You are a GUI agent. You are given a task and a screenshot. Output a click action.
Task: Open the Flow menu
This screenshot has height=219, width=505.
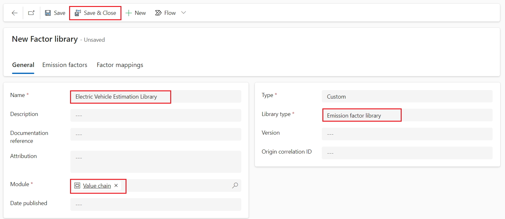[x=165, y=13]
